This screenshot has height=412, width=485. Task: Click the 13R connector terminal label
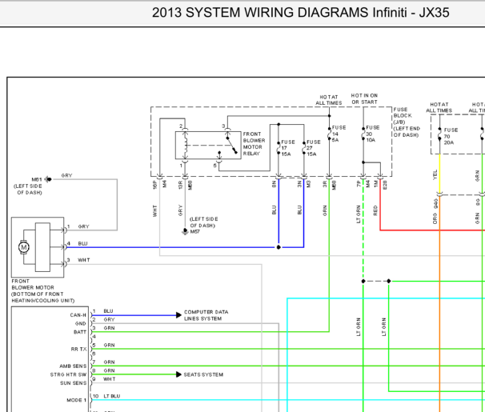pyautogui.click(x=180, y=185)
